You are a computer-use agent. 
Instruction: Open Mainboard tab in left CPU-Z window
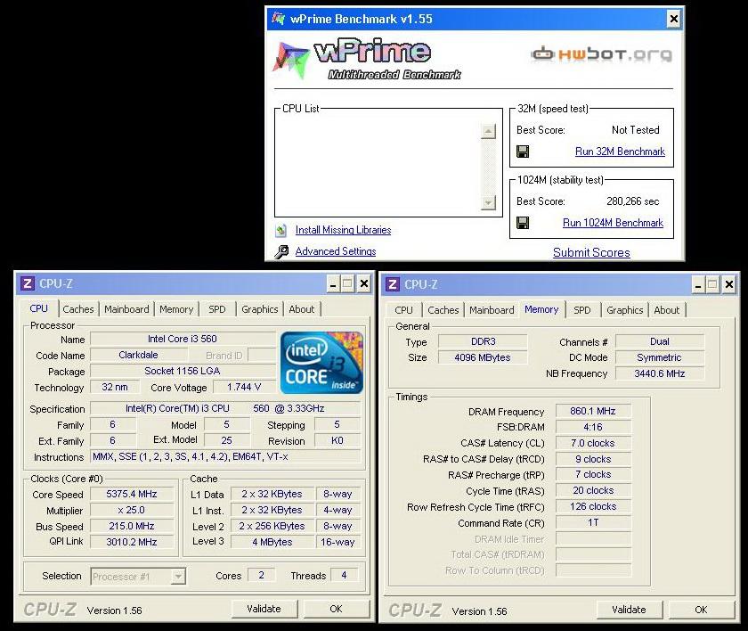coord(126,309)
